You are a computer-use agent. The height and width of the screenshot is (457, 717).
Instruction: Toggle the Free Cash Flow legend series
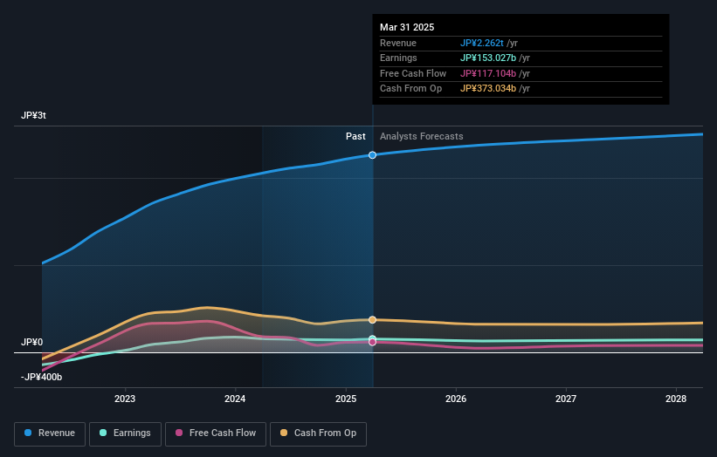point(216,433)
